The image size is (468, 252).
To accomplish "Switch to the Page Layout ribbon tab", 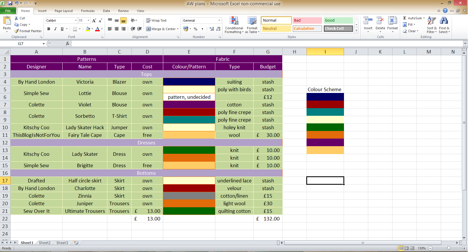I will 63,11.
